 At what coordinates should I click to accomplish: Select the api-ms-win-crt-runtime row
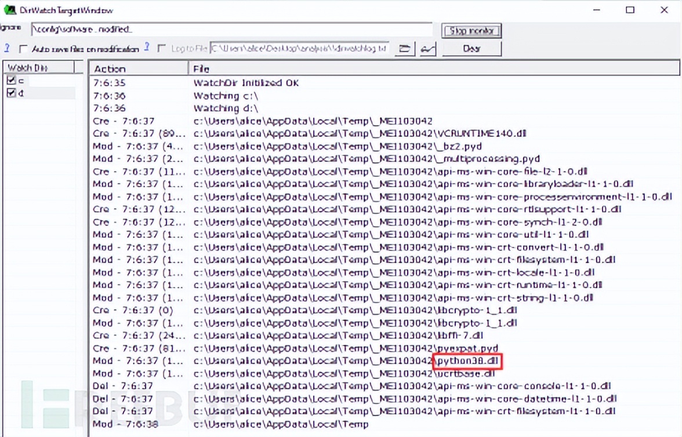click(x=385, y=285)
